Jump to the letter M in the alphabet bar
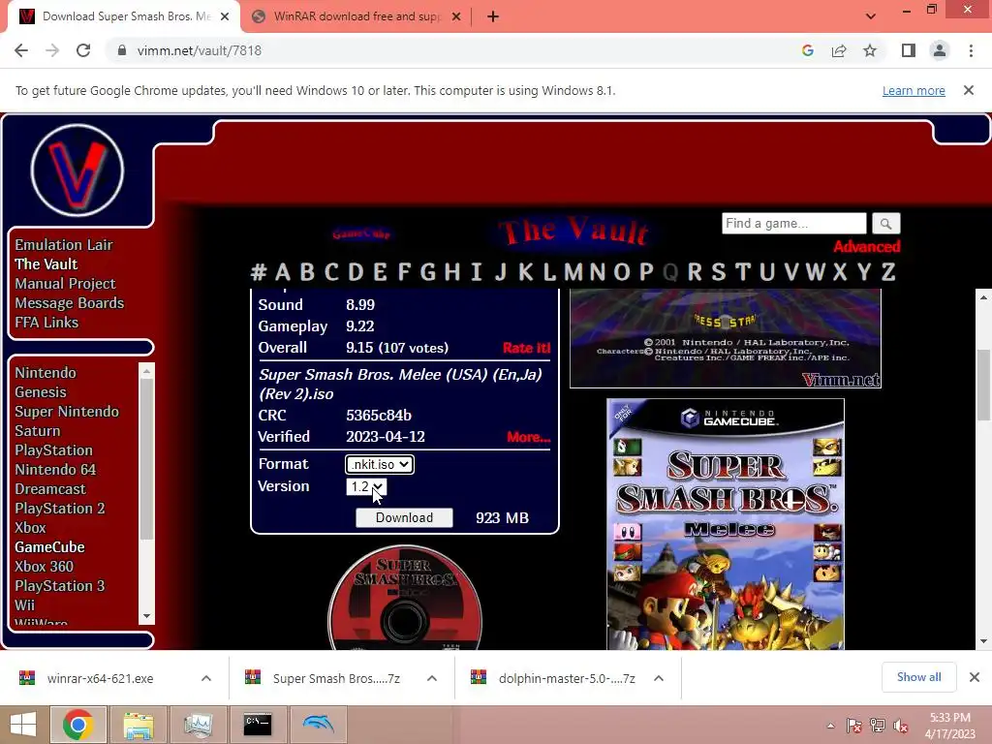The height and width of the screenshot is (744, 992). click(573, 272)
